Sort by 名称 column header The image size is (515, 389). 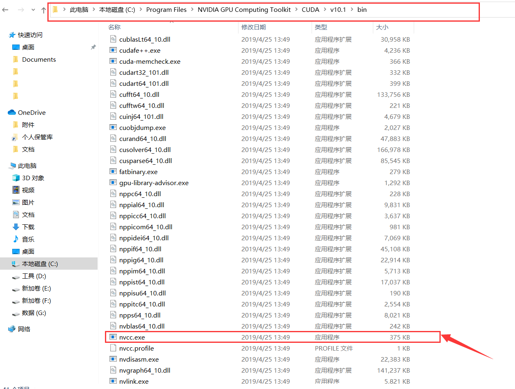(114, 27)
